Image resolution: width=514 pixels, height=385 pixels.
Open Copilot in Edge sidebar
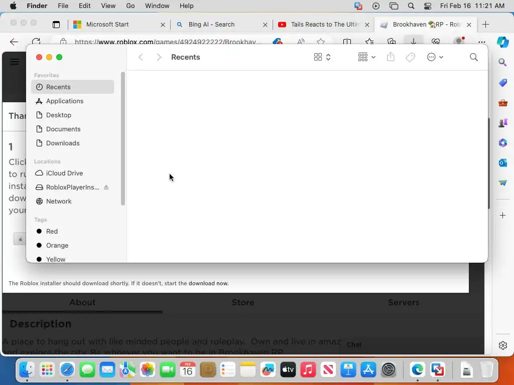click(x=503, y=42)
